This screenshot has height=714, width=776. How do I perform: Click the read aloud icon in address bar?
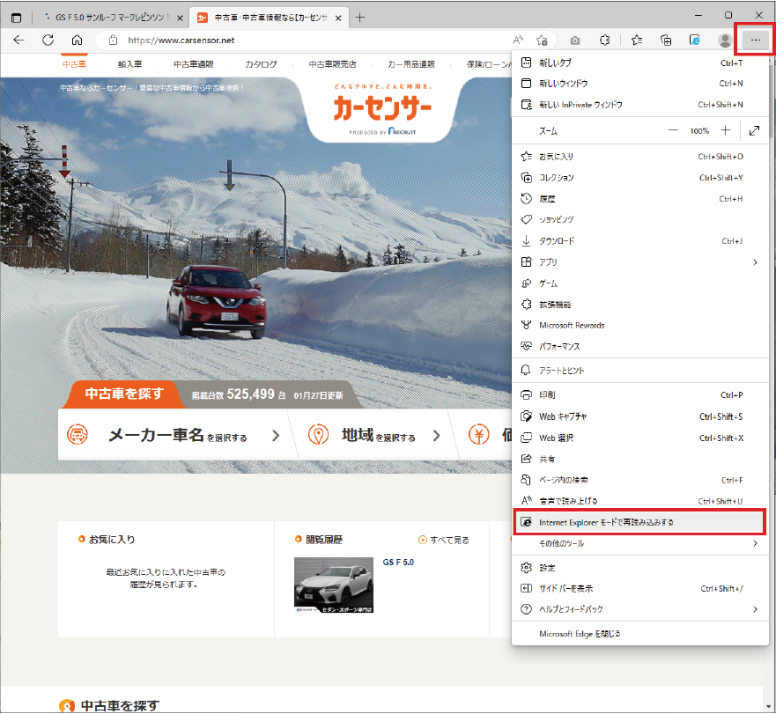[x=518, y=40]
